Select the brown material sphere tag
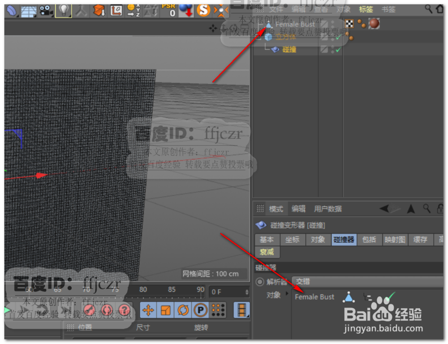 click(374, 23)
